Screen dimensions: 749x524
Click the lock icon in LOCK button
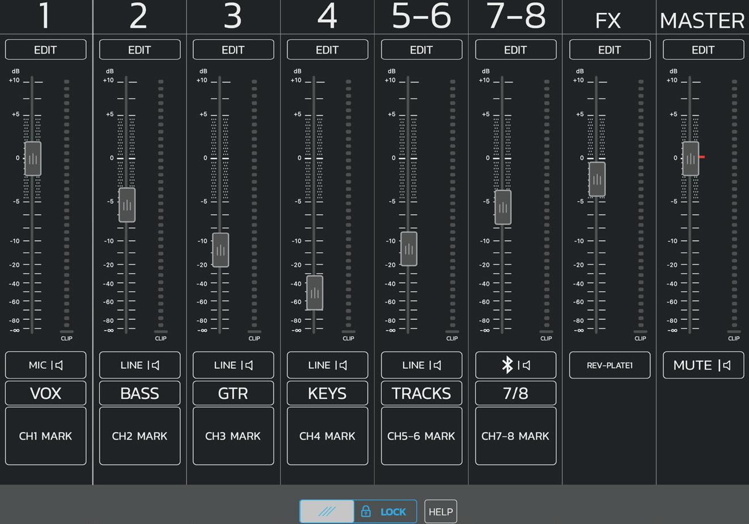point(366,512)
